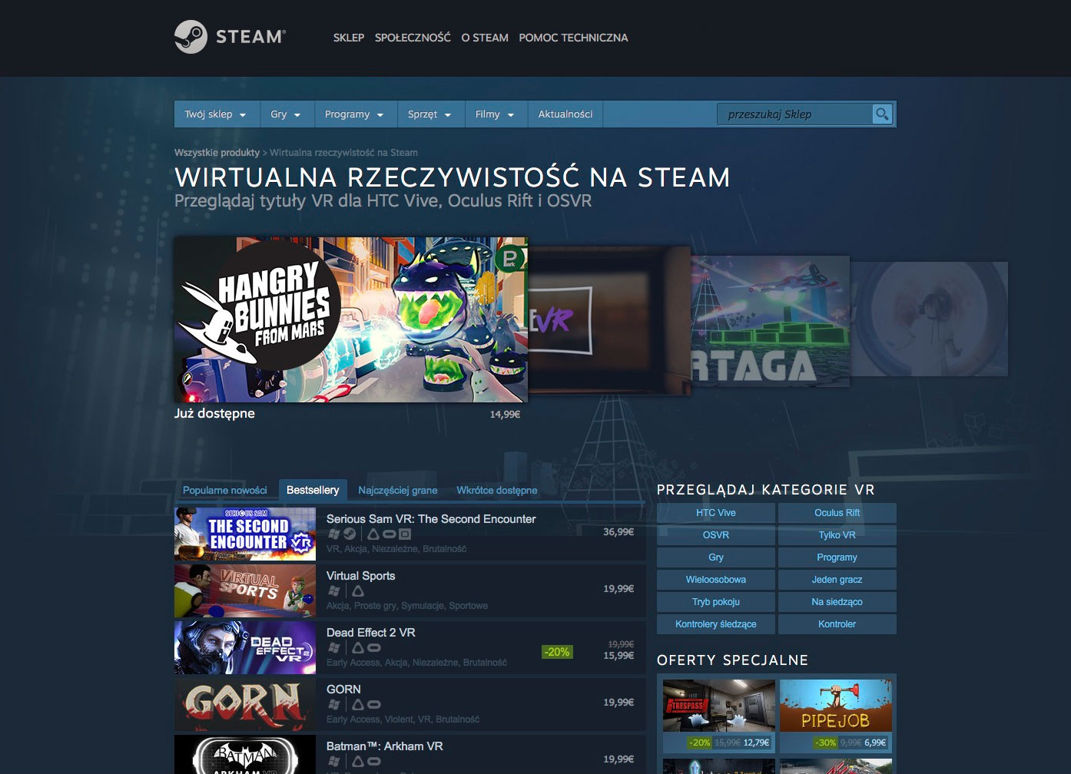Screen dimensions: 1071x774
Task: Open the Filmy dropdown menu
Action: 495,114
